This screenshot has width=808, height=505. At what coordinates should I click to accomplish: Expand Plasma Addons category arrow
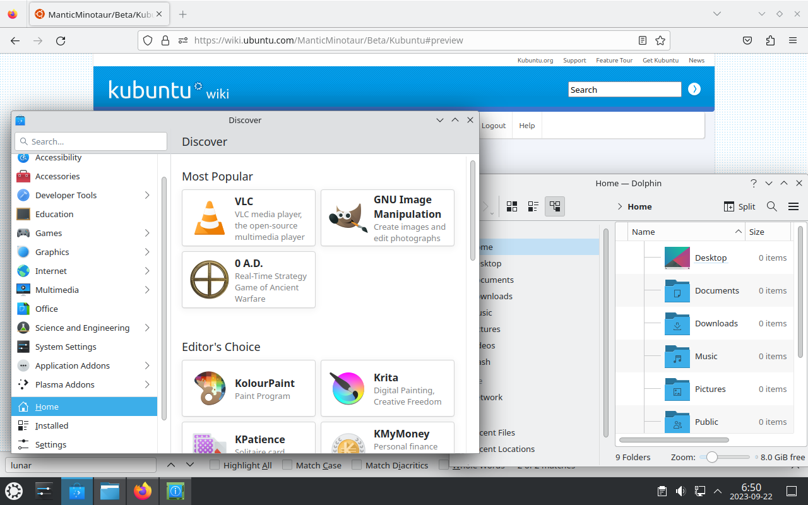[x=147, y=384]
